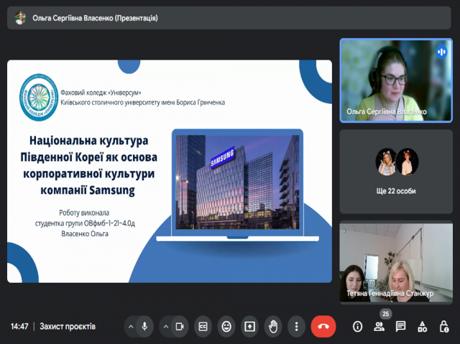Open the Ще 22 особи tile
Screen dimensions: 460x344
point(396,172)
